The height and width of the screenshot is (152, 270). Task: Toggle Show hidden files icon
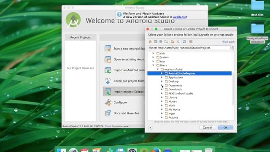tap(191, 42)
